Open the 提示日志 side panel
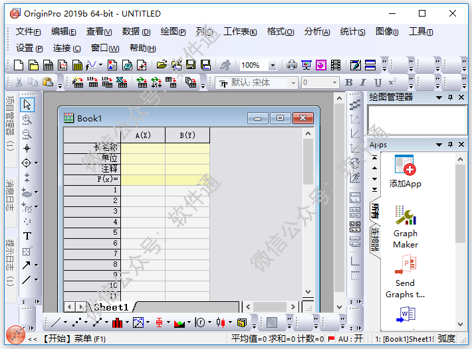472x349 pixels. pyautogui.click(x=10, y=263)
